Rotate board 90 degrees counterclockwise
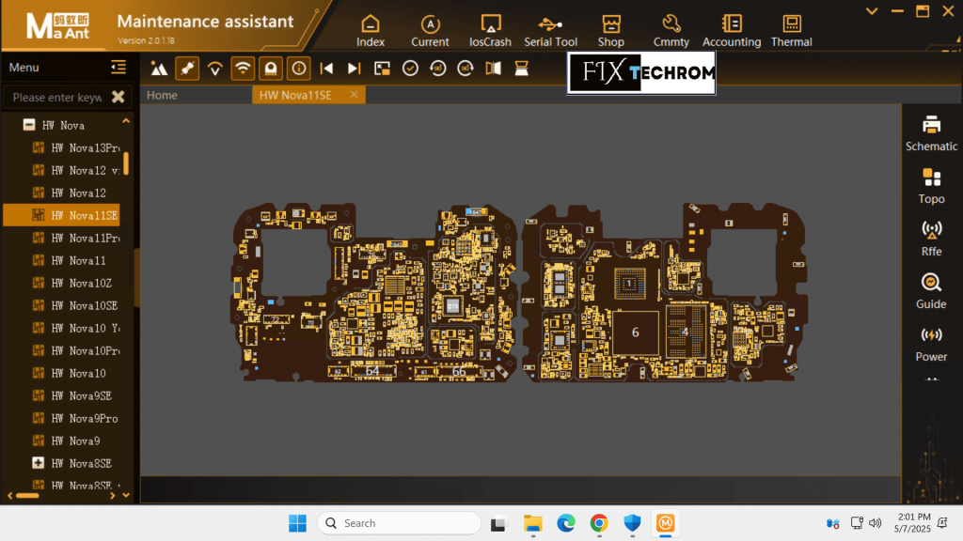Image resolution: width=963 pixels, height=541 pixels. tap(438, 69)
